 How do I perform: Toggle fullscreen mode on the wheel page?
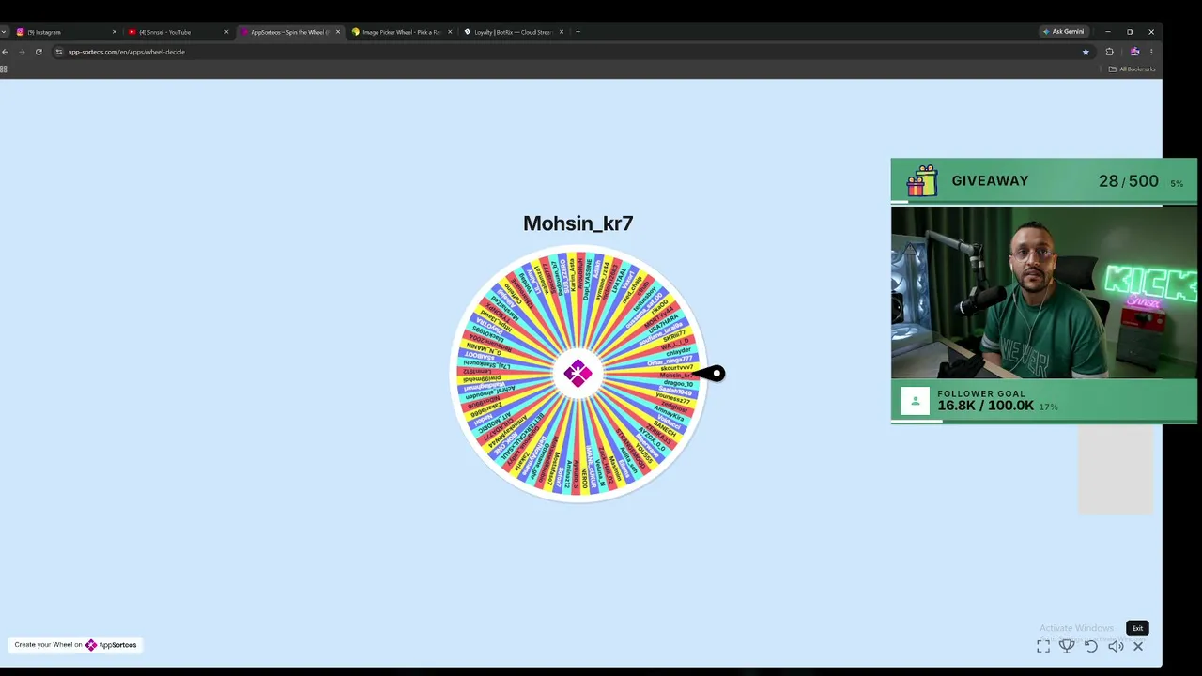point(1043,646)
